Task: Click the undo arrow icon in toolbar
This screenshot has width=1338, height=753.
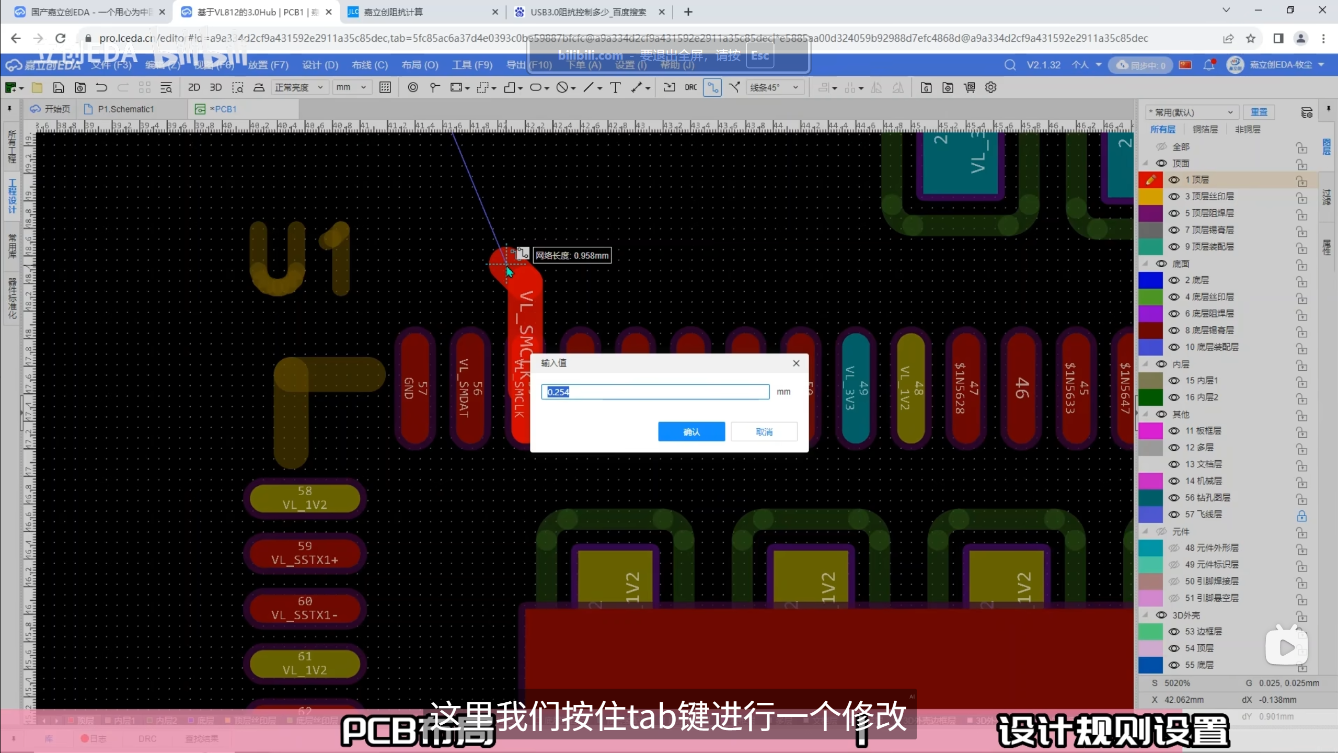Action: coord(101,87)
